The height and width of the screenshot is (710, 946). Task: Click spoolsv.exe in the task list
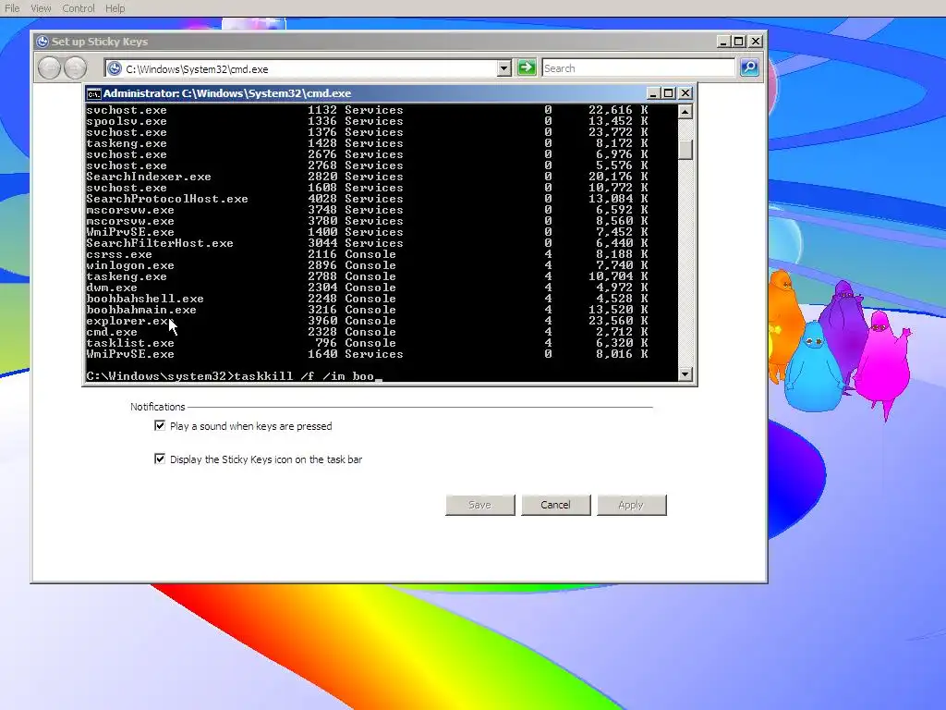coord(127,121)
